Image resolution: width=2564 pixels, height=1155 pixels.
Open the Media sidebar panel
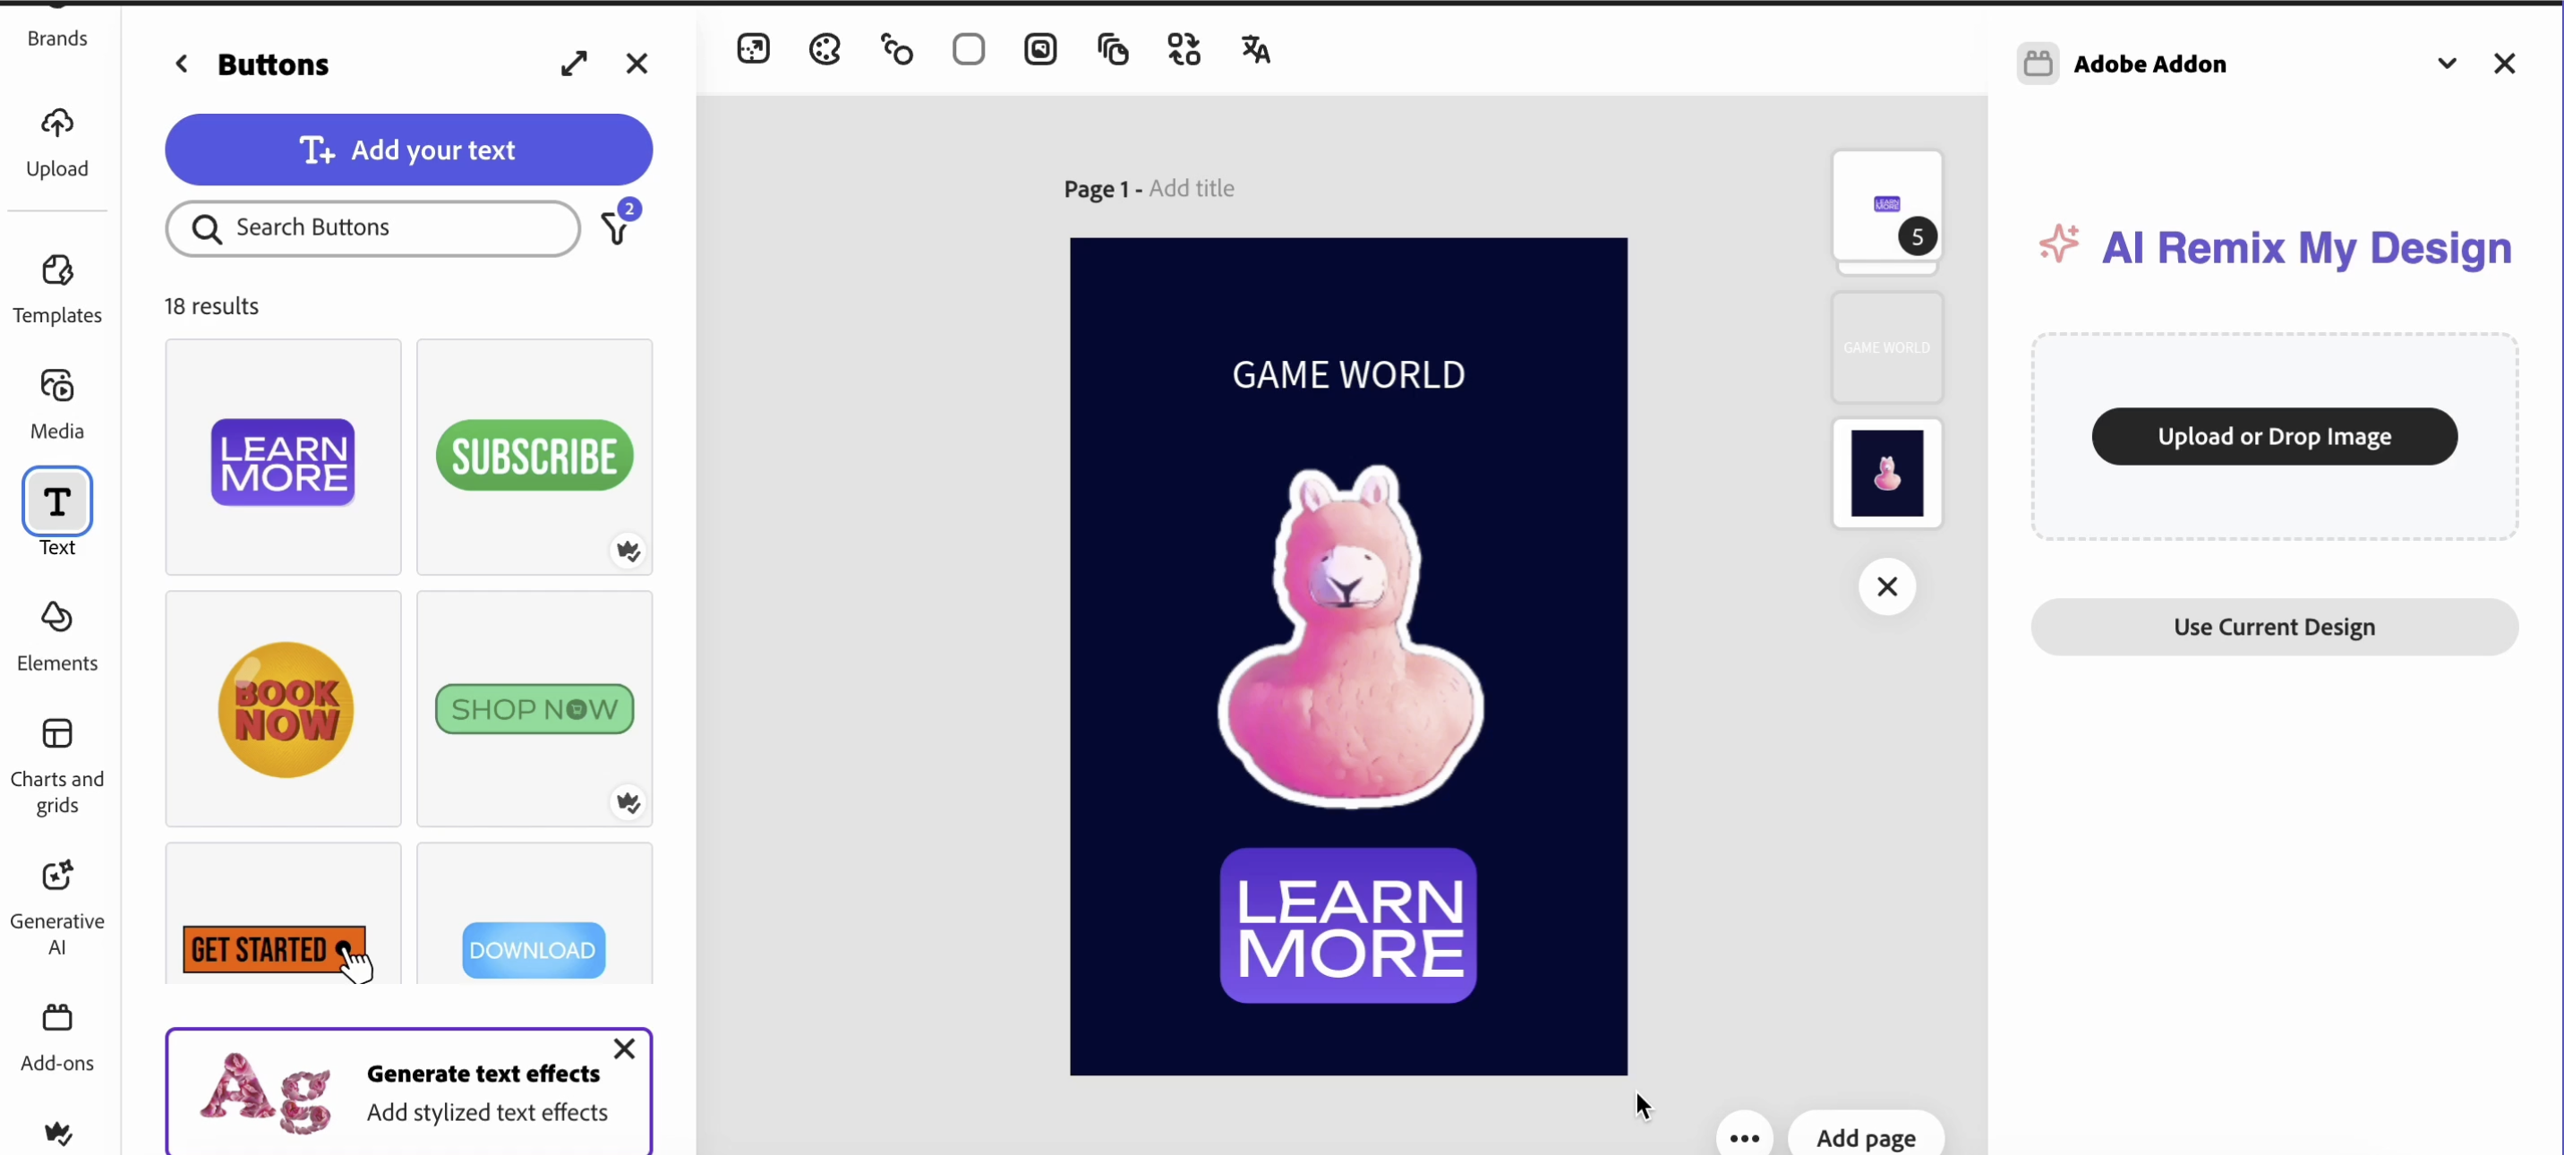pos(56,403)
